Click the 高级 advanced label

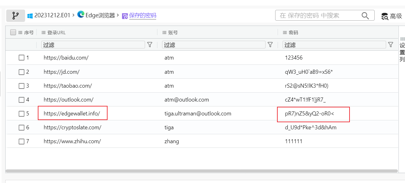click(396, 16)
